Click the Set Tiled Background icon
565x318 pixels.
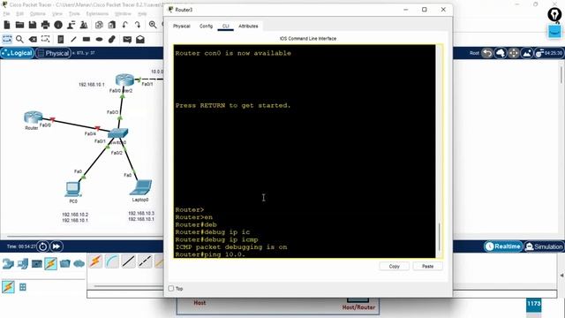coord(526,53)
